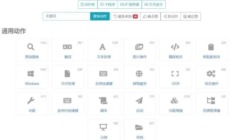Open the 全局快捷键 keyboard icon

103,73
